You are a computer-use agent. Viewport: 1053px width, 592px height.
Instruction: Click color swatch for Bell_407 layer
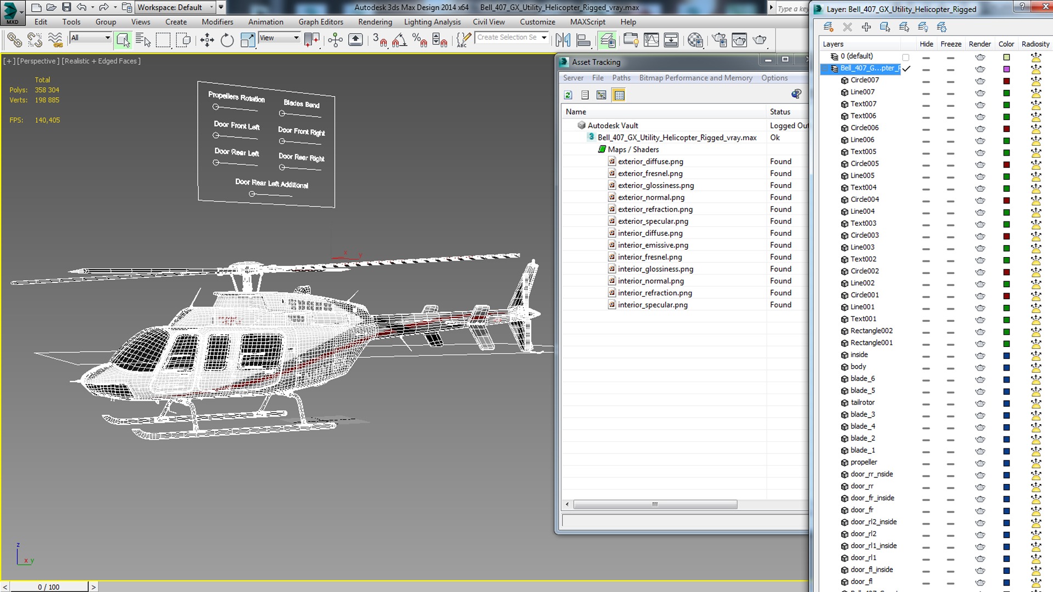[x=1006, y=69]
